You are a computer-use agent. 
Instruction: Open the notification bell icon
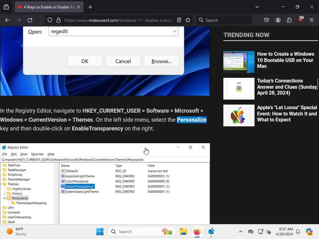(298, 232)
